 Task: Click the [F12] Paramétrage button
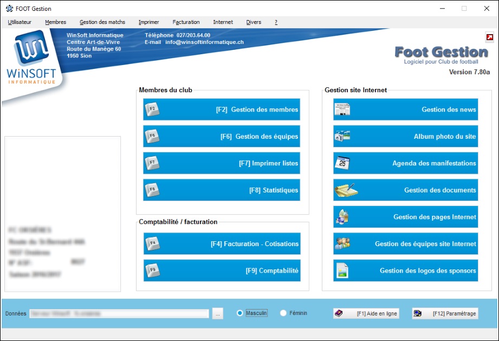click(x=445, y=313)
